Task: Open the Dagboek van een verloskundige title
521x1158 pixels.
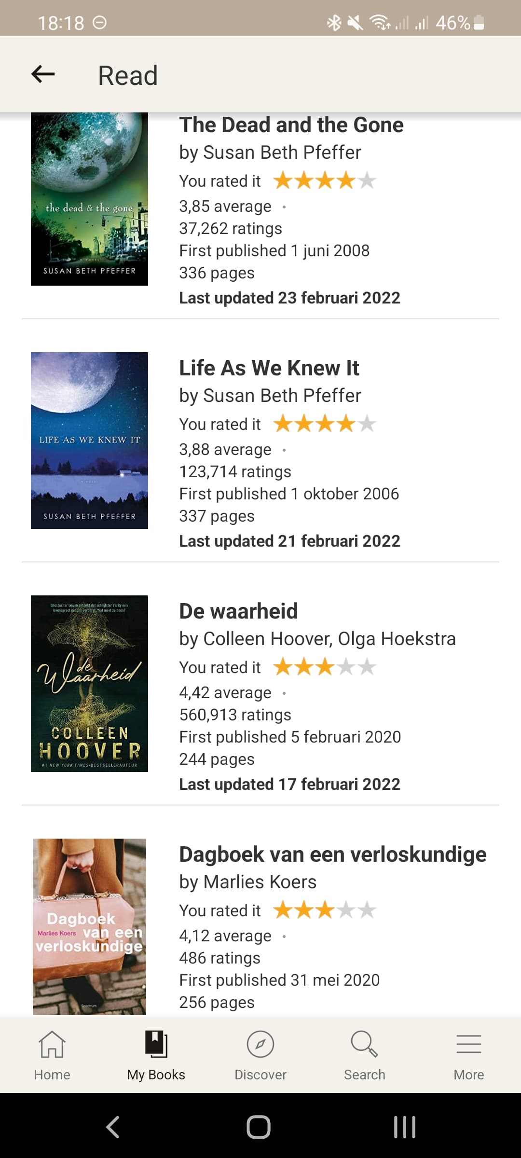Action: [x=333, y=855]
